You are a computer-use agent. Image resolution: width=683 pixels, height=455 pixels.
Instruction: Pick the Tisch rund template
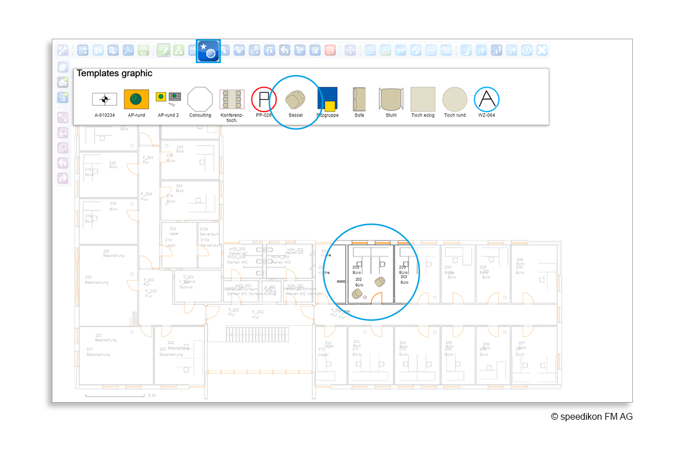[x=455, y=100]
